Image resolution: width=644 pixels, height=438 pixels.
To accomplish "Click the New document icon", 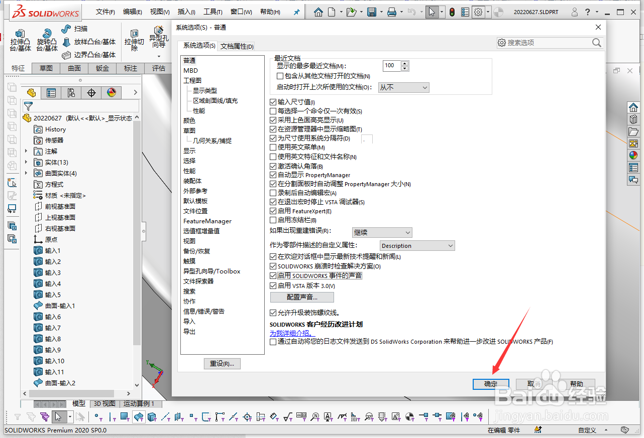I will click(332, 12).
